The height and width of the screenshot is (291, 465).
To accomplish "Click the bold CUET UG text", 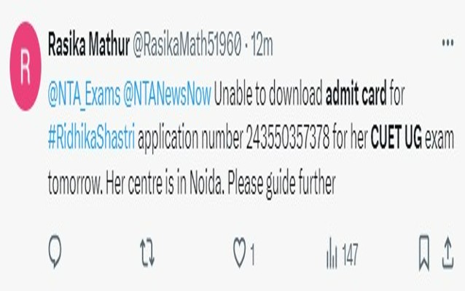I will coord(396,137).
